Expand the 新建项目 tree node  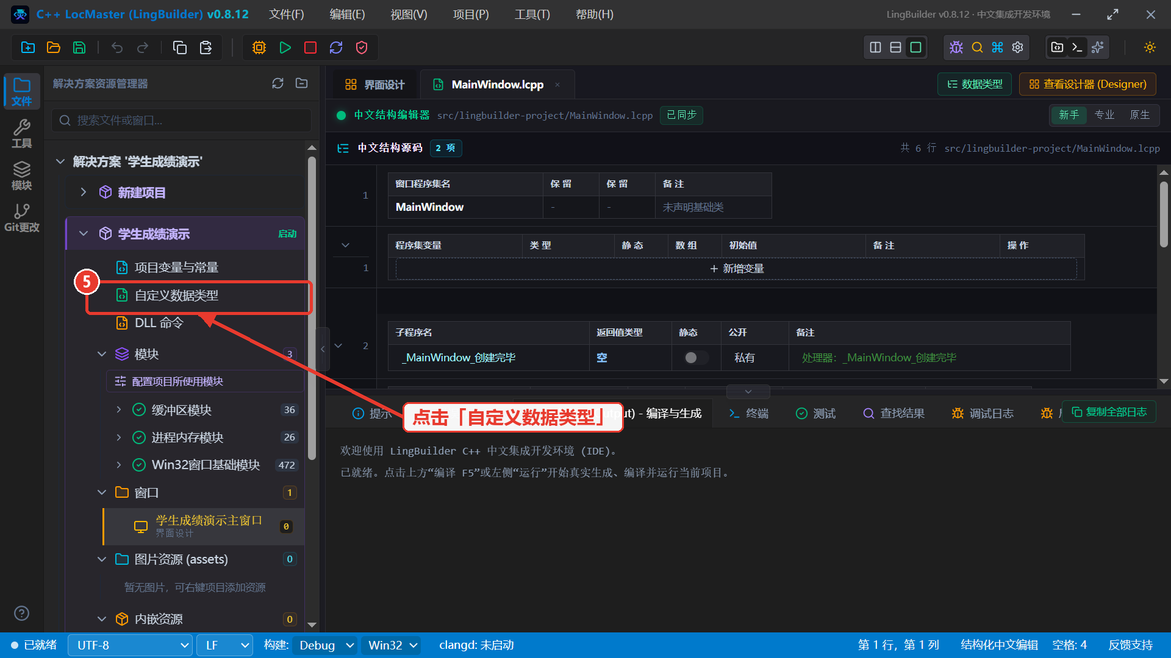tap(84, 193)
